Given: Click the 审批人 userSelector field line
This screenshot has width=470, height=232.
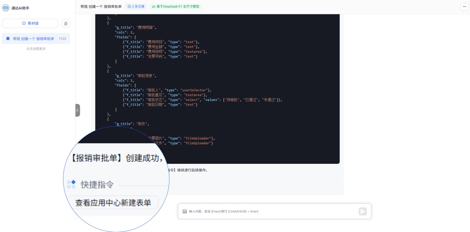Looking at the screenshot, I should [x=167, y=90].
